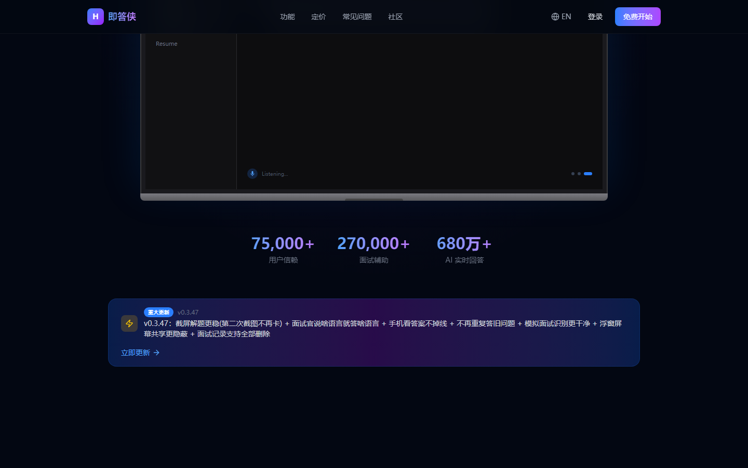The width and height of the screenshot is (748, 468).
Task: Click the 270,000+ statistic
Action: pyautogui.click(x=374, y=243)
